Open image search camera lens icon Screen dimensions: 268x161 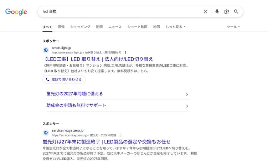[226, 12]
